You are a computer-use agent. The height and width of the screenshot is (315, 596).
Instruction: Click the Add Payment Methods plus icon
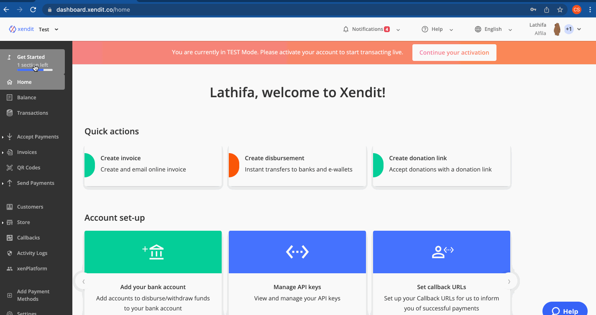[x=10, y=295]
